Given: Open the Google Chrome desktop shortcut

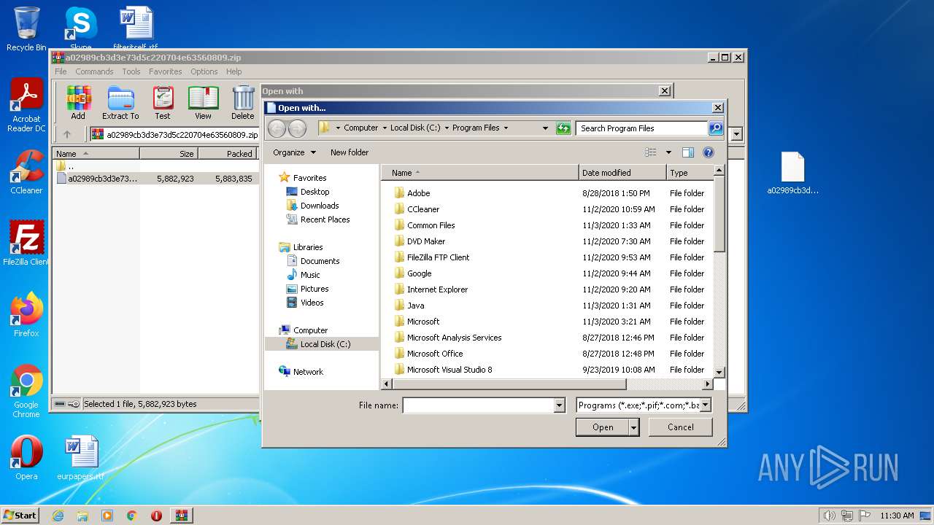Looking at the screenshot, I should pos(26,391).
